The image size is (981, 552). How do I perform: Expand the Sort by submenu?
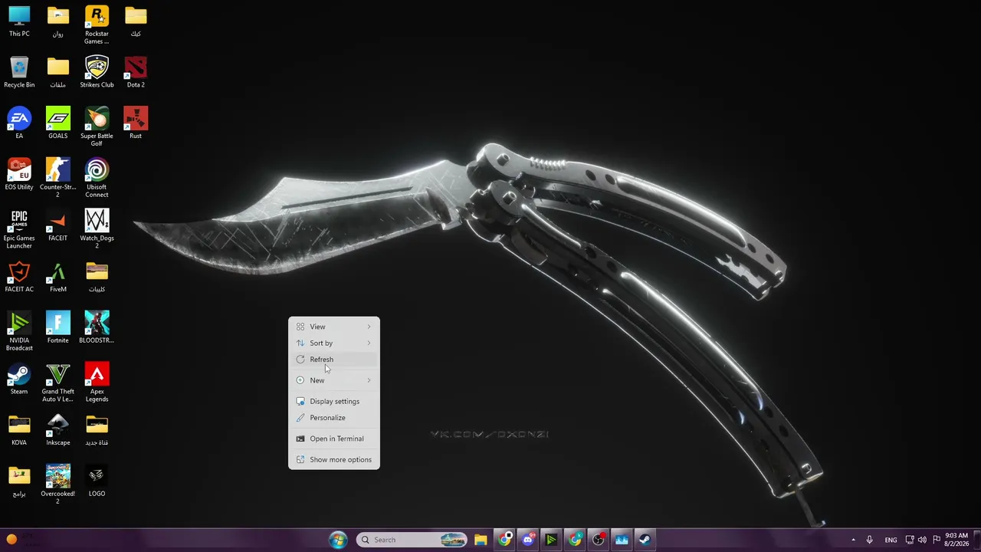click(333, 343)
